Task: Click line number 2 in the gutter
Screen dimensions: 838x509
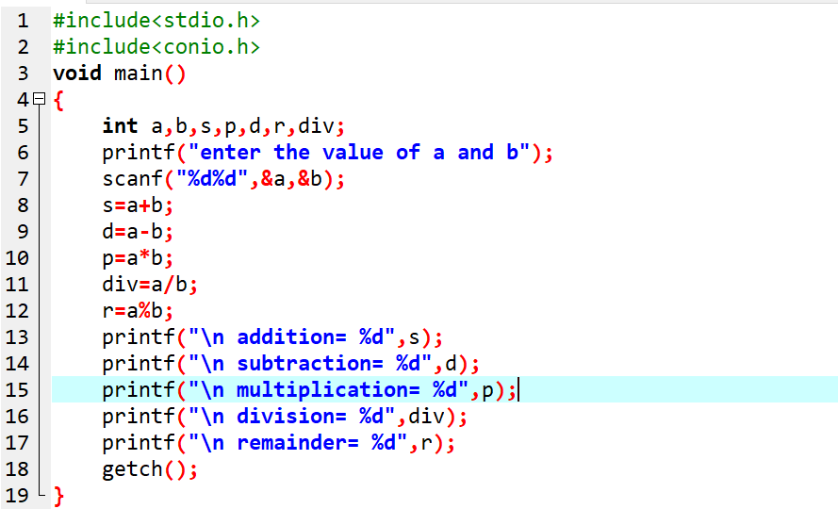Action: 23,47
